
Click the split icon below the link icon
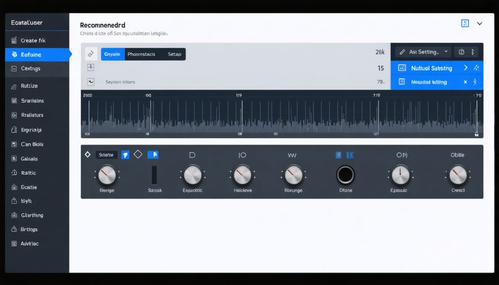point(91,67)
